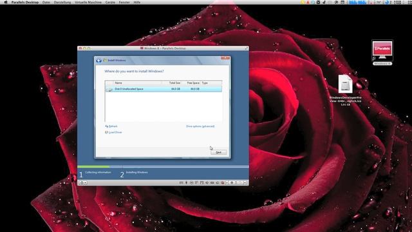
Task: Open the Datei menu
Action: [x=46, y=3]
